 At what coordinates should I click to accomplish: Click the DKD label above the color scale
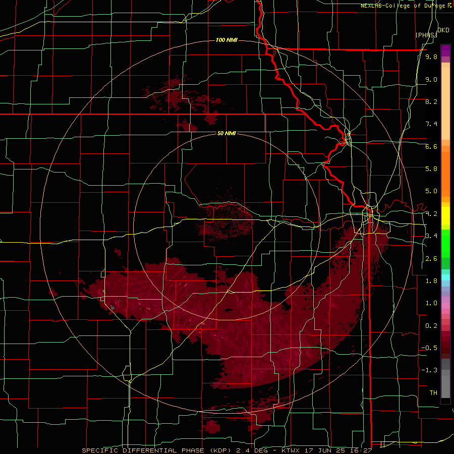pos(443,30)
